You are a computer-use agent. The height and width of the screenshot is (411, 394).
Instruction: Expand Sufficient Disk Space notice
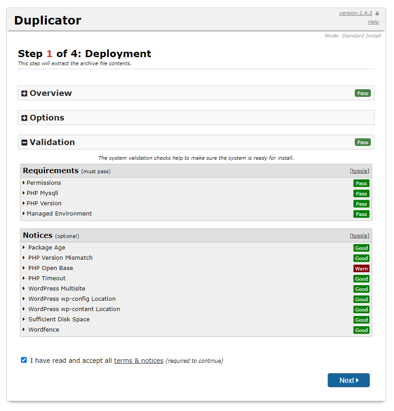tap(56, 319)
